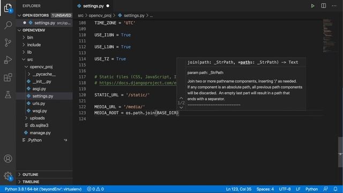Click unsaved dot on settings.py tab
The height and width of the screenshot is (193, 343).
click(108, 6)
